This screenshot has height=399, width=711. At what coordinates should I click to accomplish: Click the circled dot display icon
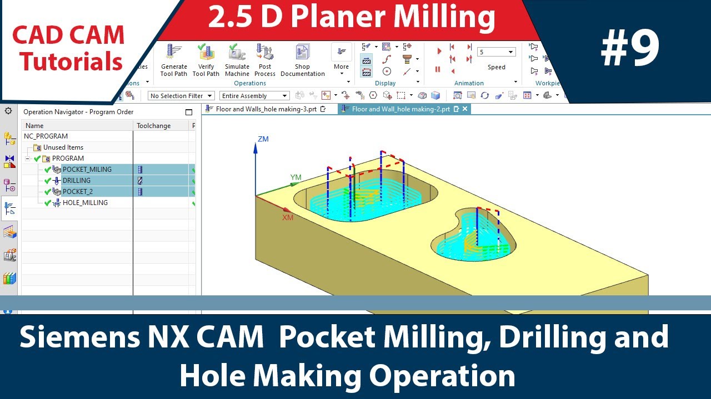coord(387,71)
